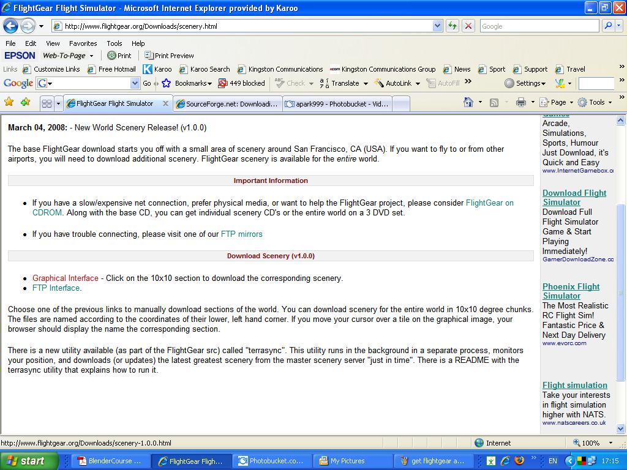Viewport: 627px width, 470px height.
Task: Open the Favorites menu
Action: (x=83, y=43)
